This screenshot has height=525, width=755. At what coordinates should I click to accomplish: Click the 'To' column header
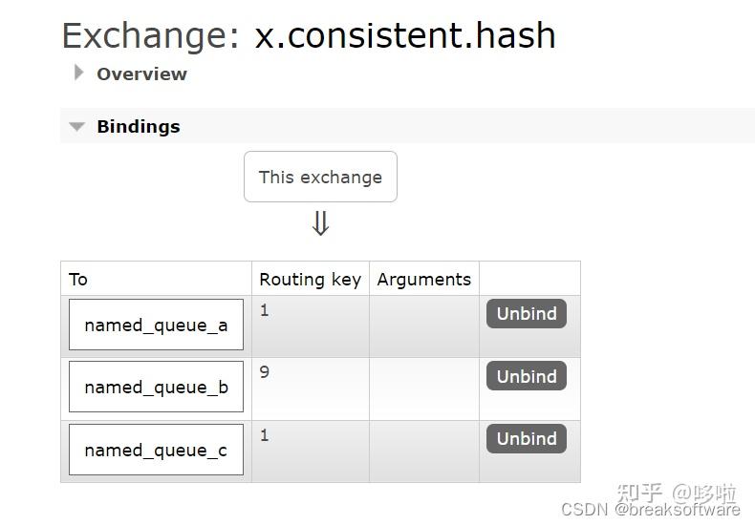(78, 279)
